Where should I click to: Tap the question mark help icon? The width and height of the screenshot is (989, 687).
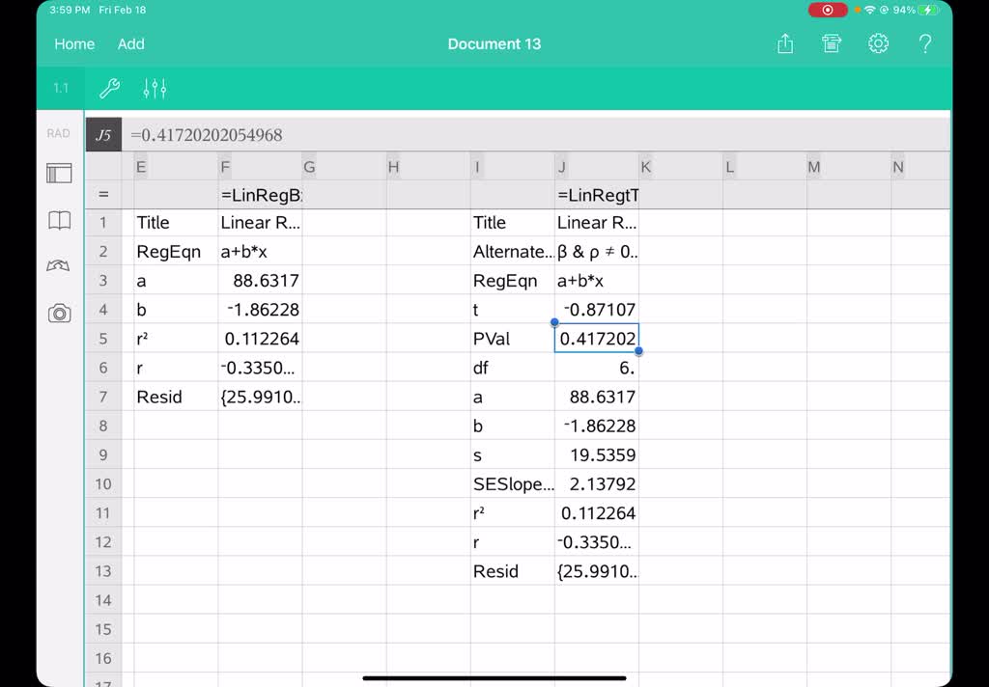click(x=924, y=43)
